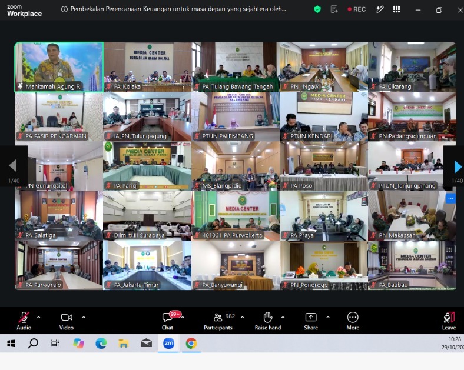Screen dimensions: 464x370
Task: Leave the meeting
Action: (449, 321)
